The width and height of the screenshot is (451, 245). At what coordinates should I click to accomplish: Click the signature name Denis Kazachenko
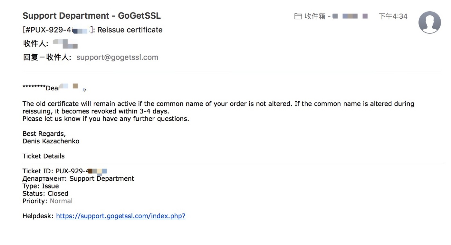[x=51, y=141]
